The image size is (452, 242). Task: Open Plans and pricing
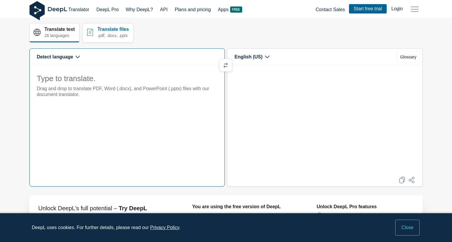(193, 9)
